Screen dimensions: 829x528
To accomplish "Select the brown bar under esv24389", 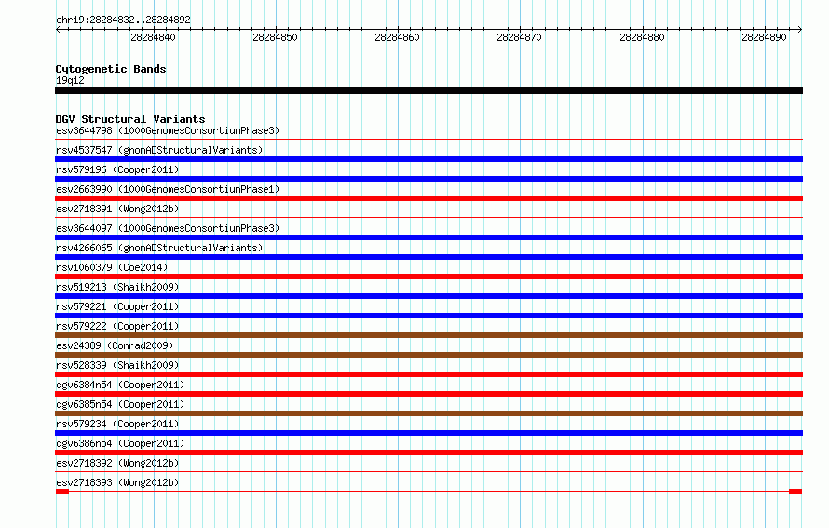I will (428, 355).
